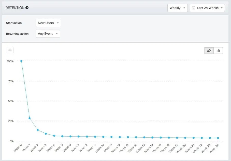Click the Week 12 data point
This screenshot has height=161, width=231.
pyautogui.click(x=120, y=137)
